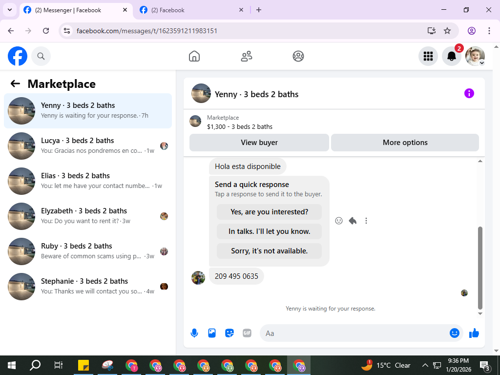Open the Chrome profile icon

tap(472, 31)
